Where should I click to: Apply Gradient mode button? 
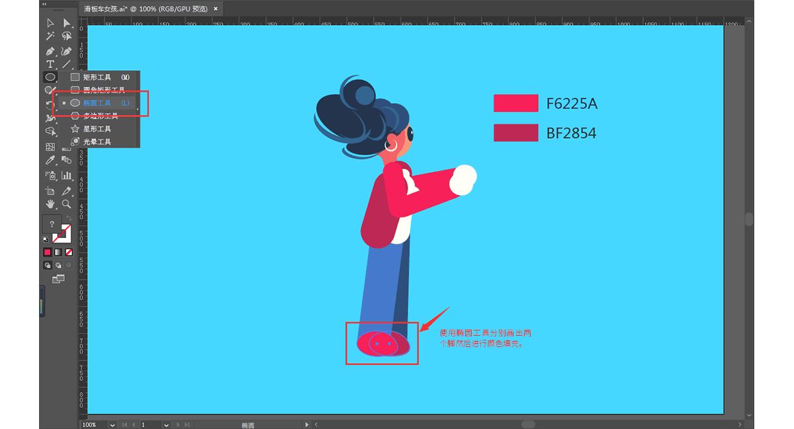[58, 252]
